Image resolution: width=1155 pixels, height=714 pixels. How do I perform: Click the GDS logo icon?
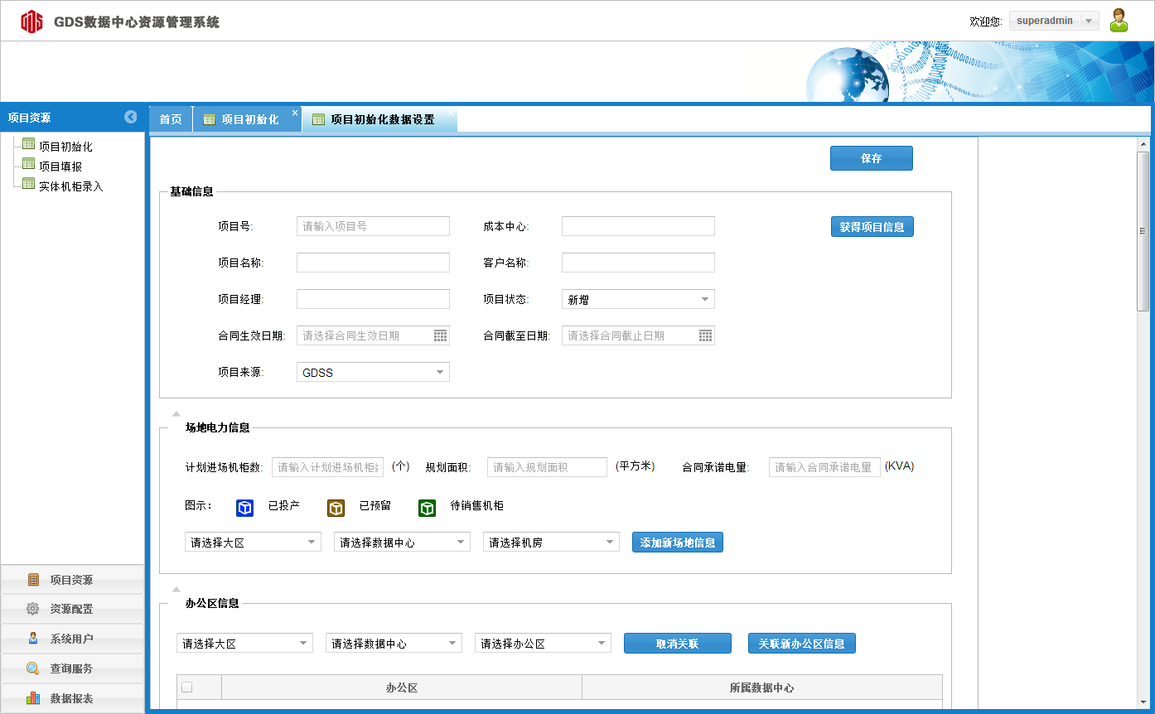(x=31, y=22)
